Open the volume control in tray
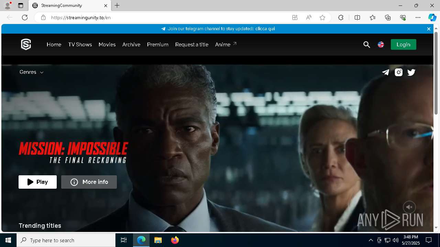This screenshot has height=247, width=440. tap(396, 240)
